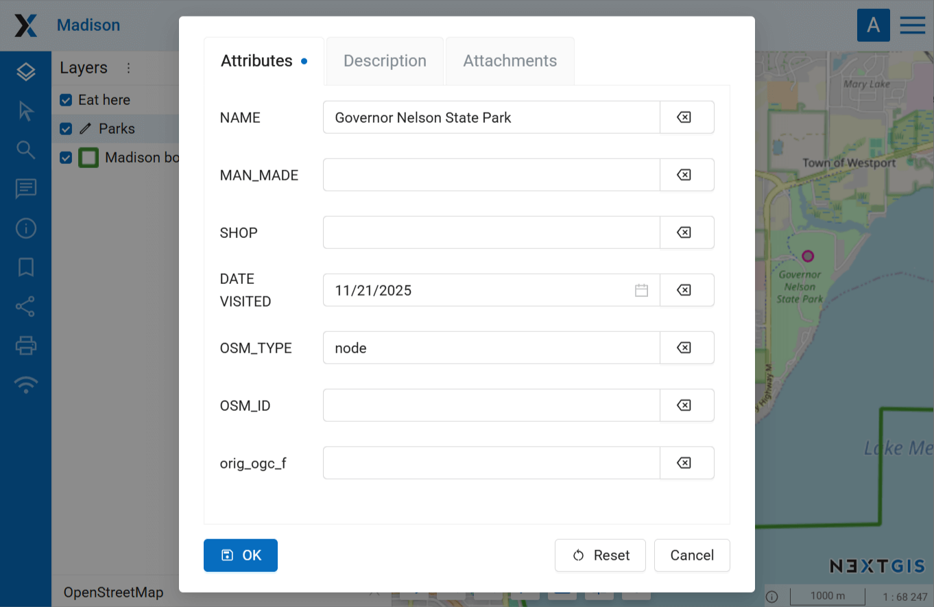This screenshot has width=934, height=607.
Task: Open the print map icon
Action: [25, 346]
